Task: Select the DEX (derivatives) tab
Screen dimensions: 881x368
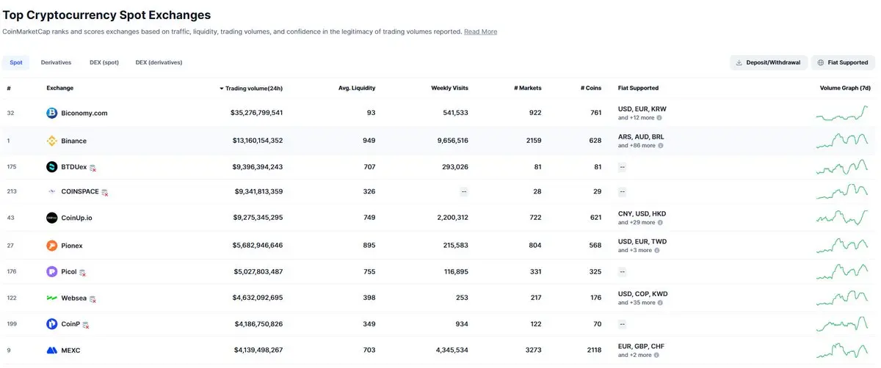Action: pos(159,62)
